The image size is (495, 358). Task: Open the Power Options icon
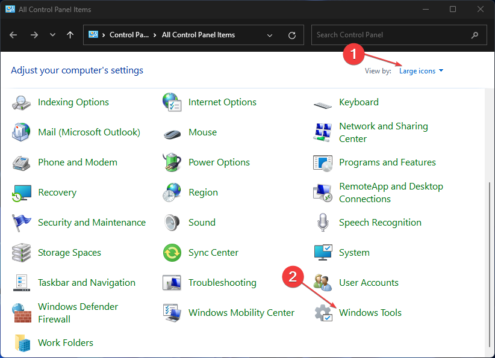[172, 162]
